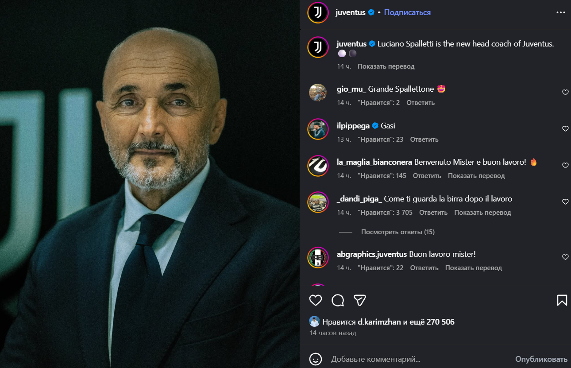The image size is (571, 368).
Task: Expand "Посмотреть ответы (15)" replies
Action: pyautogui.click(x=397, y=232)
